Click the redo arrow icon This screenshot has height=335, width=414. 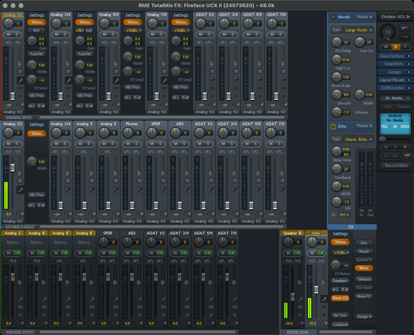click(x=405, y=37)
